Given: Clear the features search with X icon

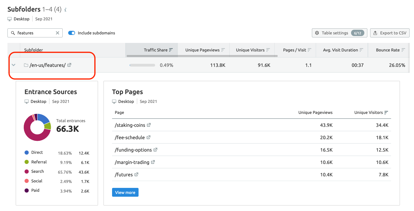Looking at the screenshot, I should click(57, 33).
